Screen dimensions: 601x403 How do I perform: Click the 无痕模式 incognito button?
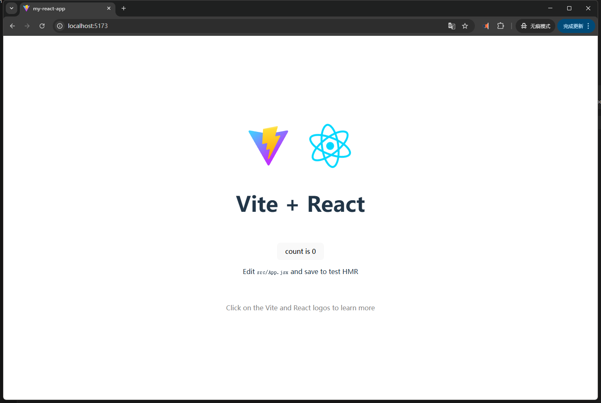535,26
